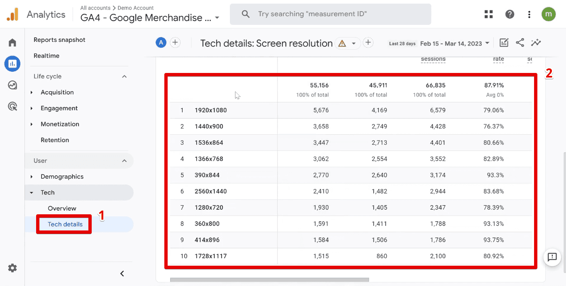The height and width of the screenshot is (286, 566).
Task: Go to the Realtime report
Action: point(46,56)
